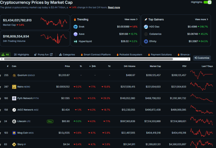Open the Read more link
The width and height of the screenshot is (216, 148).
pos(114,8)
